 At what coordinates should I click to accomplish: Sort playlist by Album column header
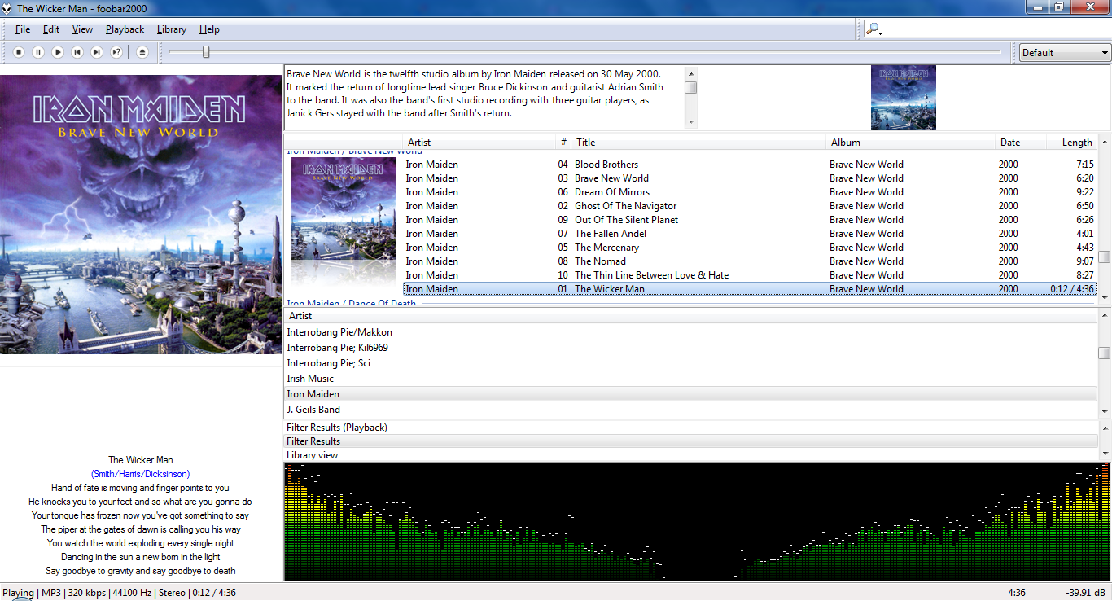tap(912, 143)
